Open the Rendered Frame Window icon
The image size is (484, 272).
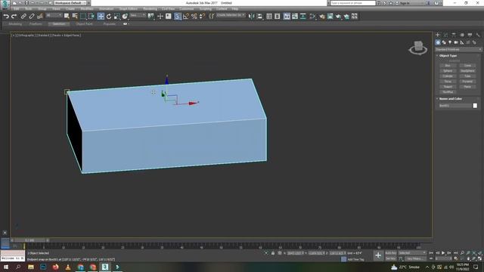330,17
